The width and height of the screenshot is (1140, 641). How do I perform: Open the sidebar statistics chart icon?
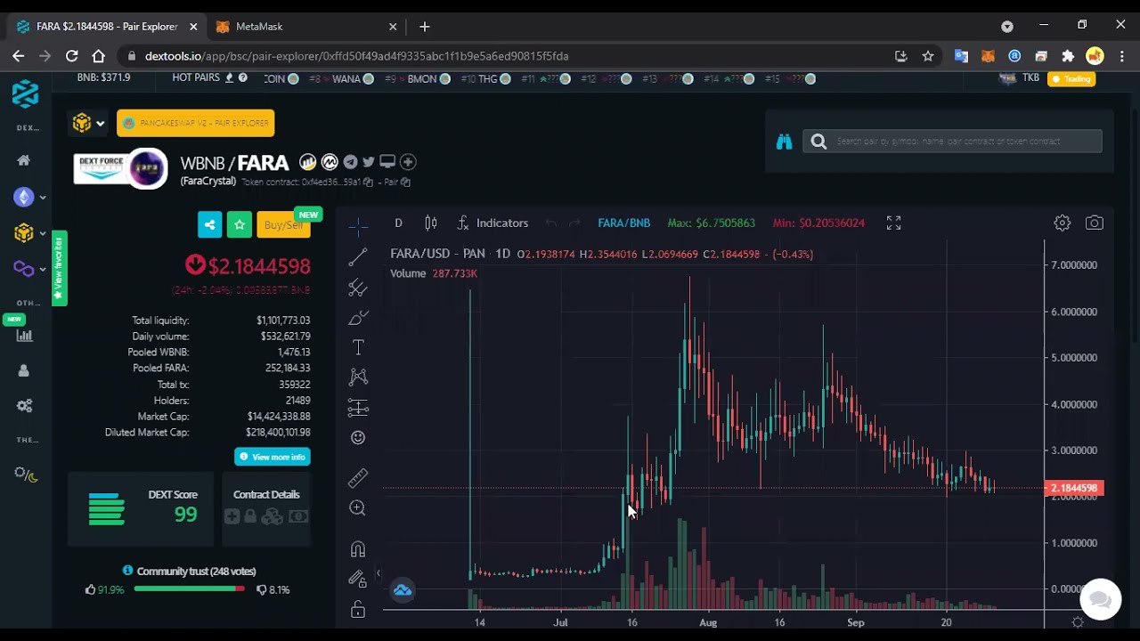pos(24,336)
